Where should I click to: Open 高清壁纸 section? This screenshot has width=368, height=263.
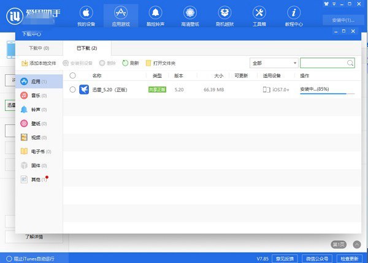pyautogui.click(x=190, y=16)
